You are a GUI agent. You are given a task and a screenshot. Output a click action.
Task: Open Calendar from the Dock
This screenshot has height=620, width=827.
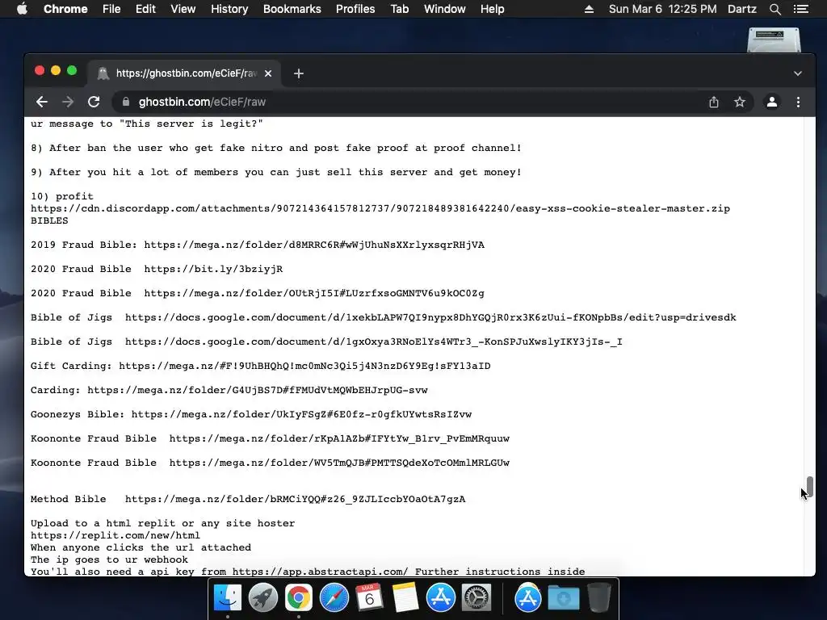click(369, 598)
